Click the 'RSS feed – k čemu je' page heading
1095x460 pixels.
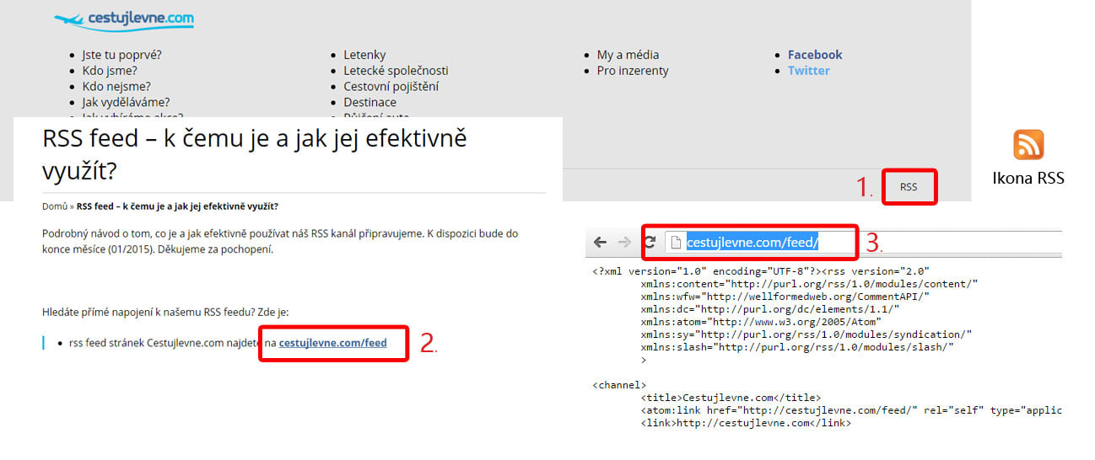(x=254, y=155)
